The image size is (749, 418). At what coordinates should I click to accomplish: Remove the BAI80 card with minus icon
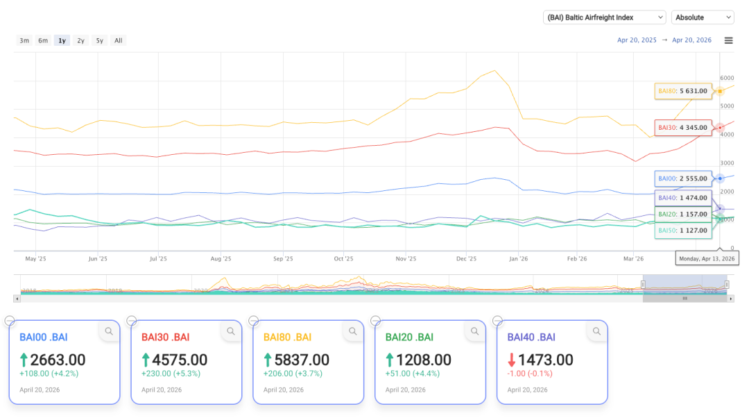coord(254,321)
